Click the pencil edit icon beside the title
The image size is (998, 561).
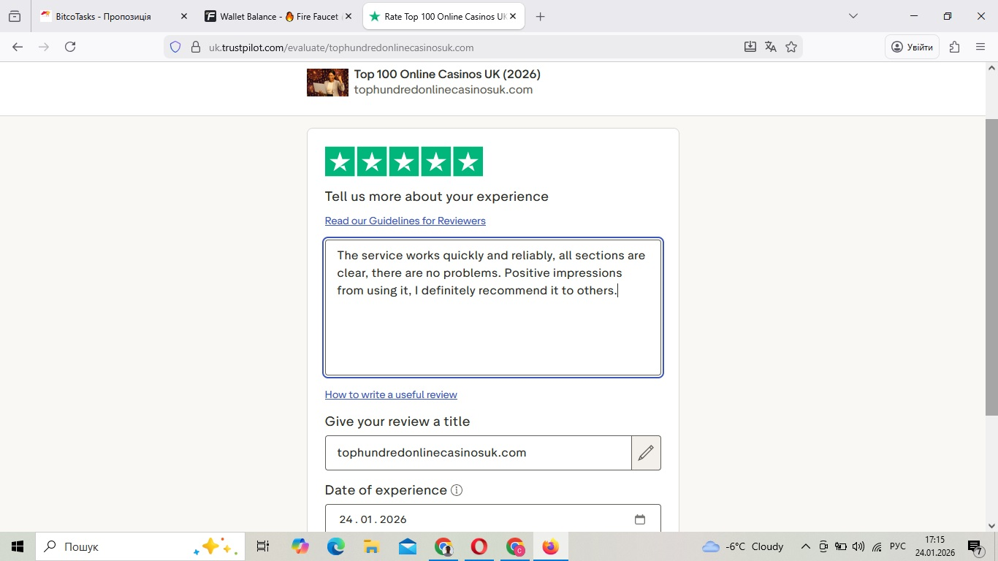pos(646,453)
